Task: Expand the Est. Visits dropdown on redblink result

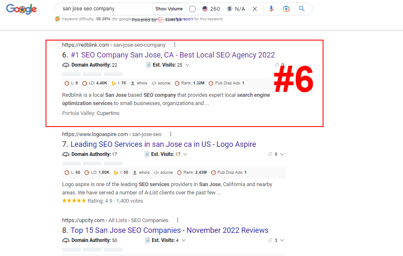Action: (187, 65)
